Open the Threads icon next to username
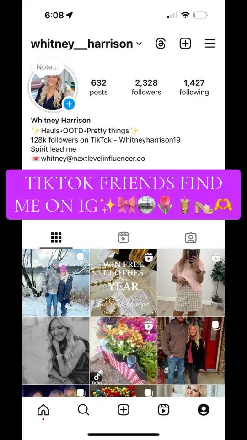The image size is (247, 440). point(161,44)
